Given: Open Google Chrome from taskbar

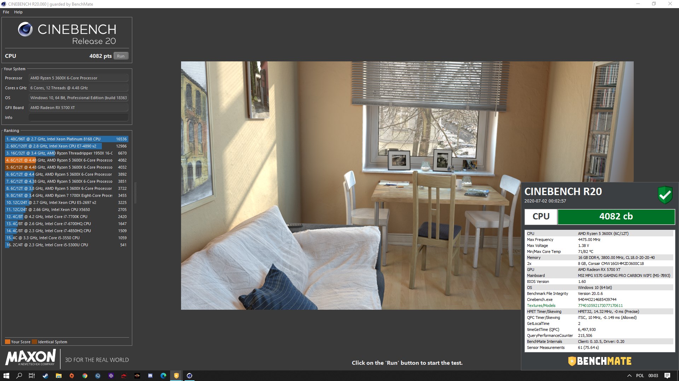Looking at the screenshot, I should (x=85, y=376).
